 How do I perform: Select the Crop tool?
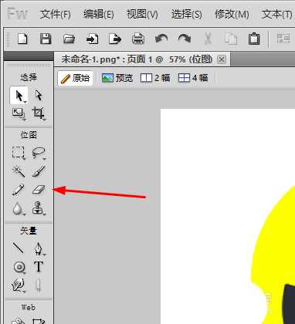tap(39, 113)
